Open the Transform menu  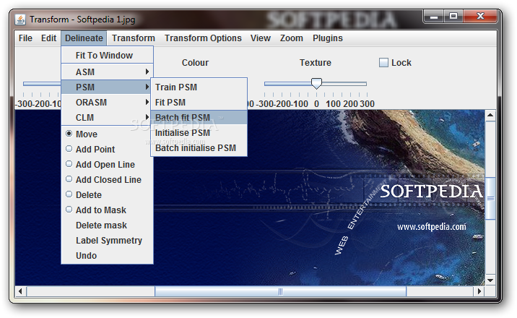[133, 38]
